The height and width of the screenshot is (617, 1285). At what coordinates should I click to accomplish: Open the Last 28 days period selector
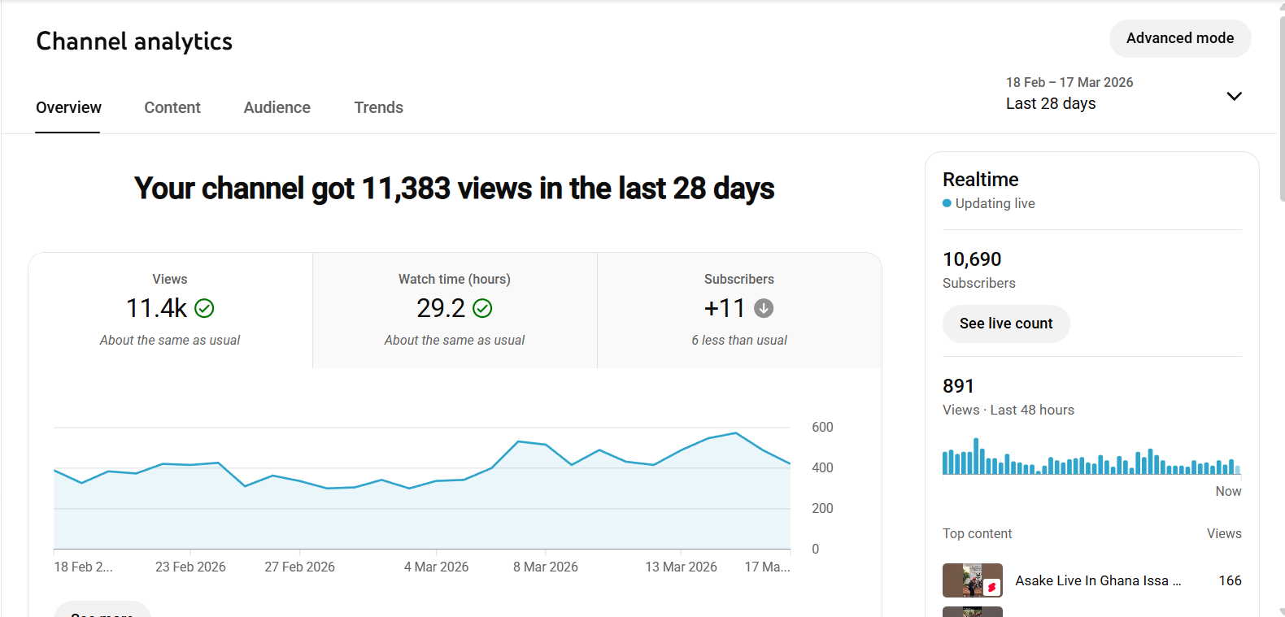pos(1051,103)
